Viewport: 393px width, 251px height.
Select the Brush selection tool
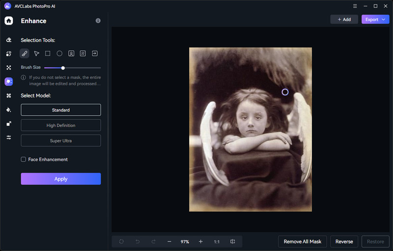coord(24,54)
